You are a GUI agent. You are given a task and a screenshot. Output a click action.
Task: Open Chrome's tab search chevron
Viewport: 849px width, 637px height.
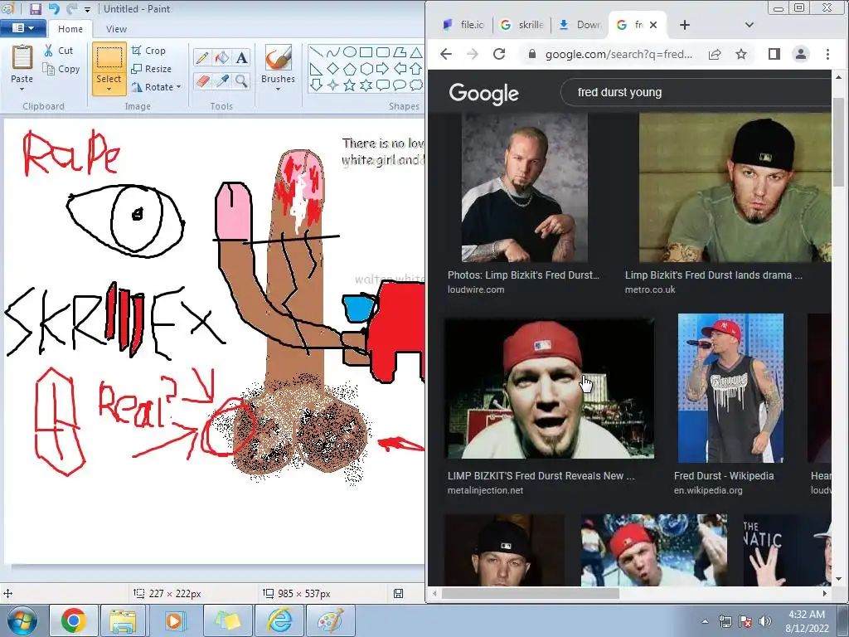click(x=750, y=25)
